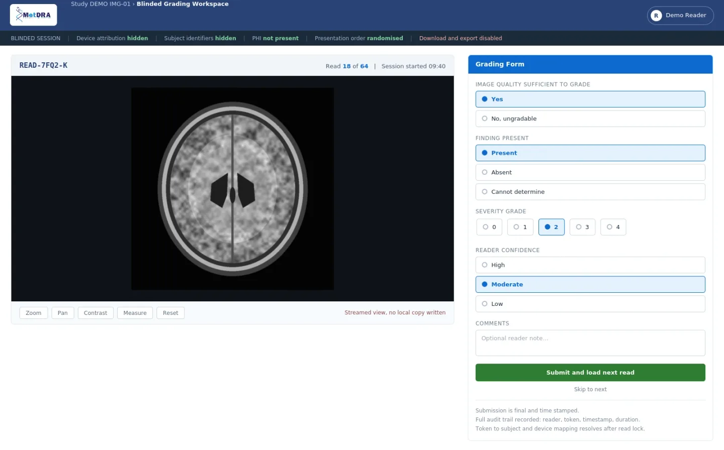Set severity grade to 4
This screenshot has width=724, height=450.
(x=613, y=227)
